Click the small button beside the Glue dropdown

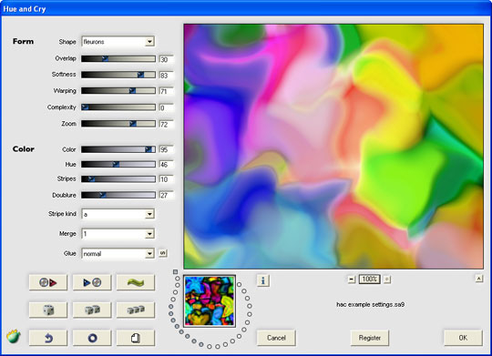[x=162, y=253]
